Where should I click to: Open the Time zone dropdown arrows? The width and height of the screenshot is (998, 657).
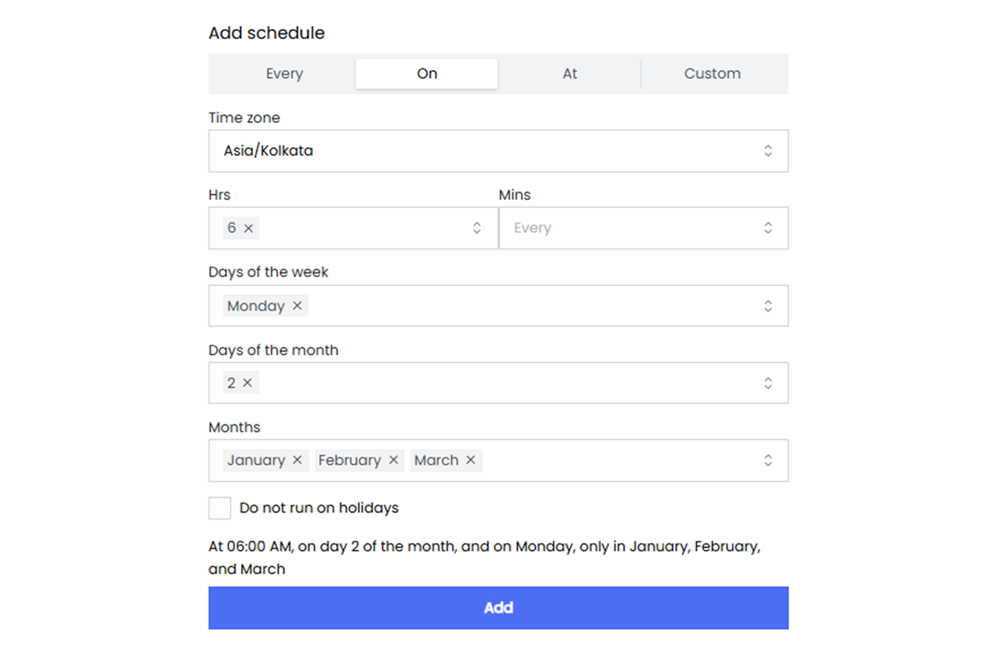(x=768, y=151)
